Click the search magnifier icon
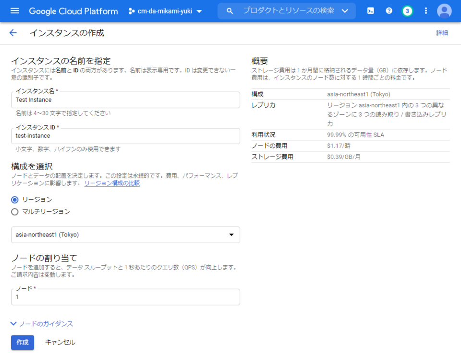This screenshot has height=361, width=461. point(230,11)
